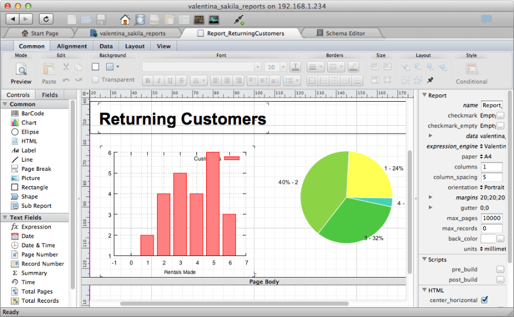
Task: Open the orientation Portrait dropdown
Action: (492, 187)
